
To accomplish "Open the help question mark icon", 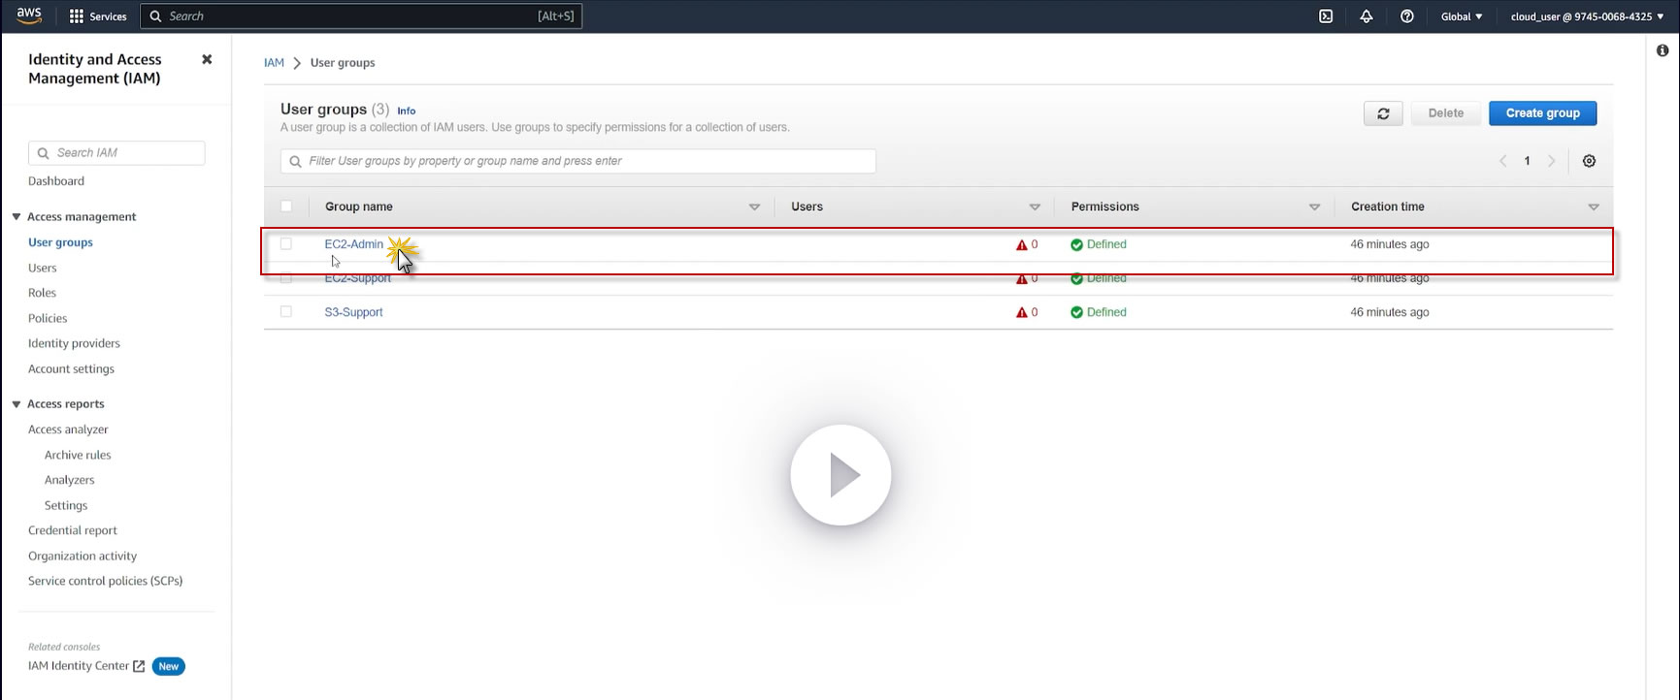I will tap(1407, 16).
